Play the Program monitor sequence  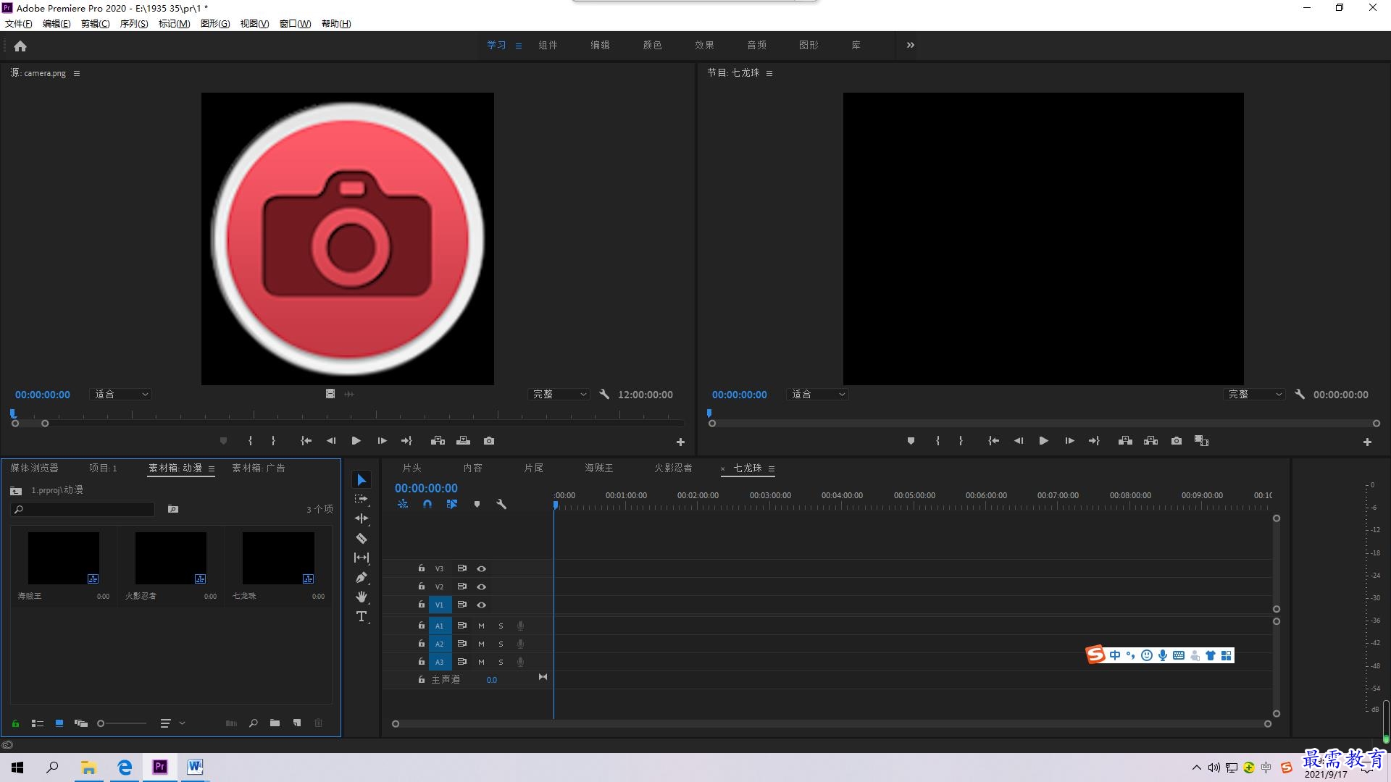[1043, 441]
